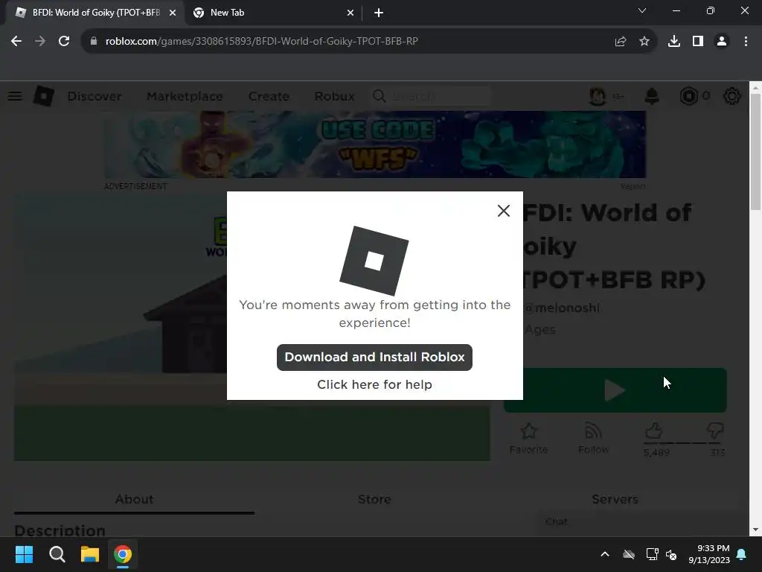Open the user avatar profile icon
This screenshot has height=572, width=762.
click(x=598, y=96)
